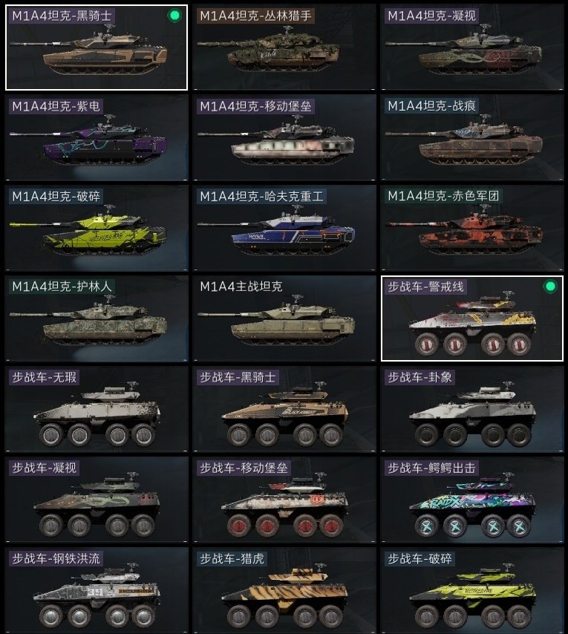The height and width of the screenshot is (634, 568).
Task: Select the graffiti 步战车-鳄鳄出击 skin
Action: 471,500
